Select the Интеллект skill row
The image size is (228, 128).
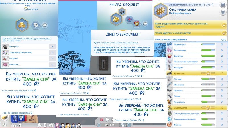pyautogui.click(x=29, y=64)
